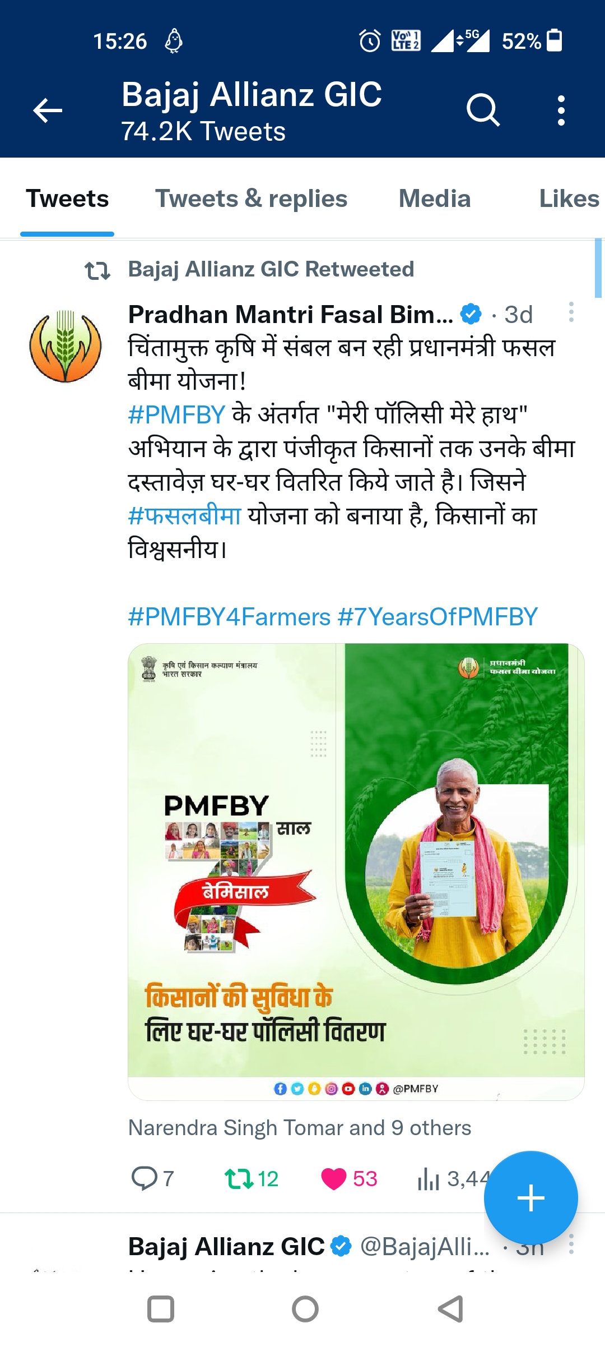The width and height of the screenshot is (605, 1346).
Task: Open the PMFBY tweet image
Action: coord(356,872)
